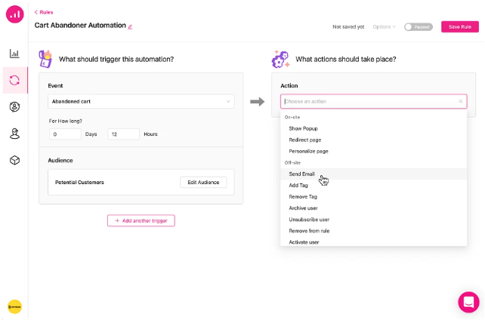The image size is (485, 326).
Task: Pick Add Tag from the action list
Action: coord(298,186)
